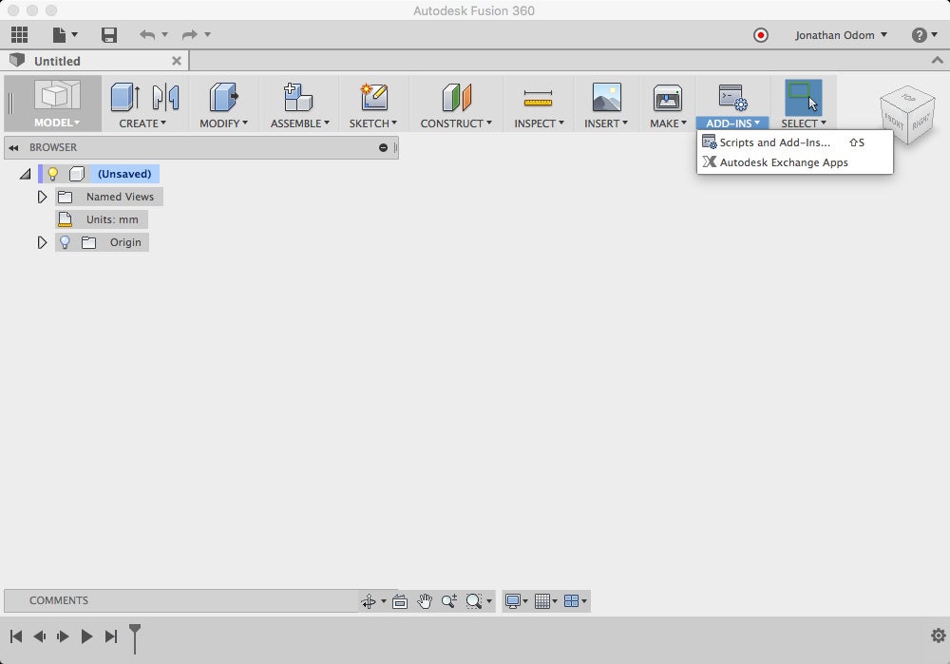The height and width of the screenshot is (664, 950).
Task: Open the SELECT dropdown menu
Action: 804,123
